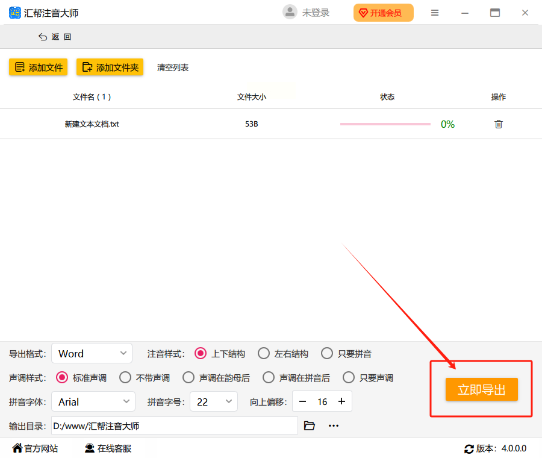Click the minus icon for 向上偏移
This screenshot has width=542, height=458.
point(302,401)
